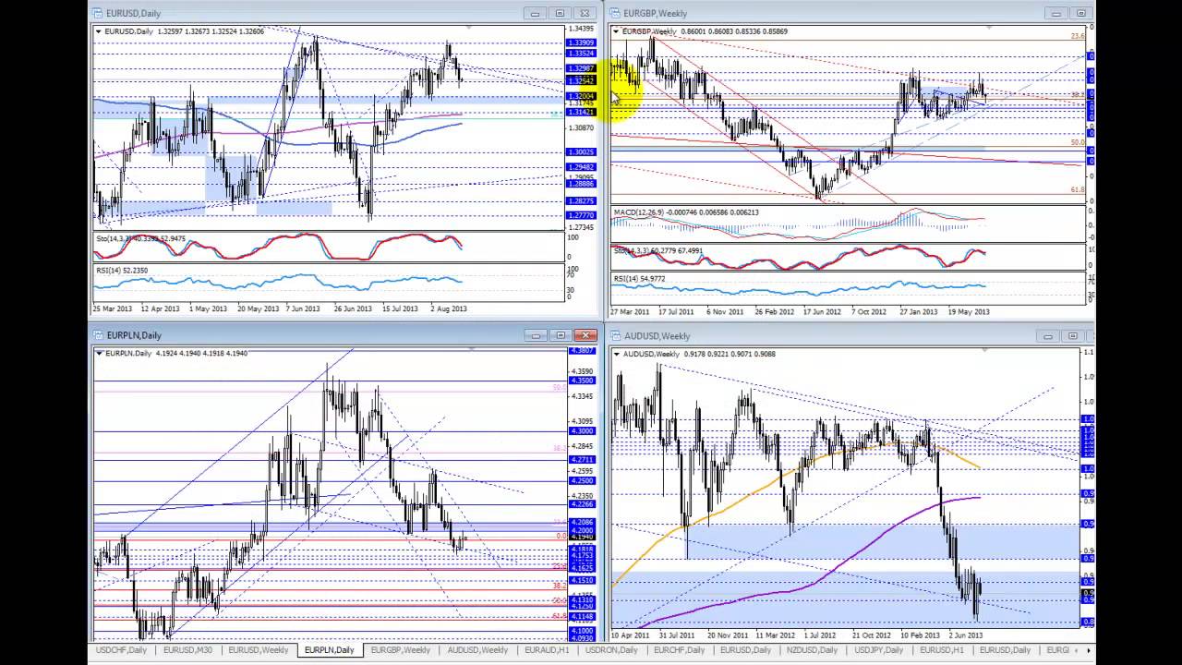
Task: Maximize the AUDUSD,Weekly chart window
Action: point(1073,336)
